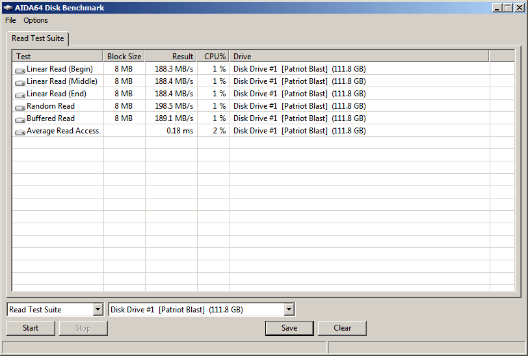Close the AIDA64 Disk Benchmark window
Screen dimensions: 528x356
click(x=520, y=8)
